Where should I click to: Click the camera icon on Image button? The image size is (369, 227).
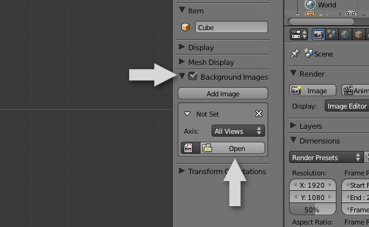pyautogui.click(x=296, y=90)
